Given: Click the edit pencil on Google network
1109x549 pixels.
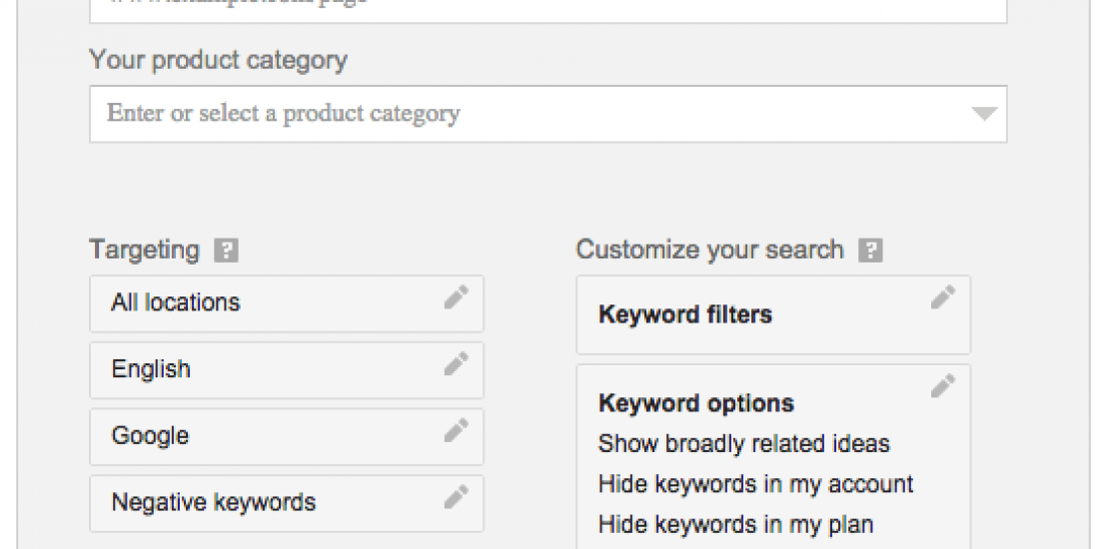Looking at the screenshot, I should click(x=457, y=429).
